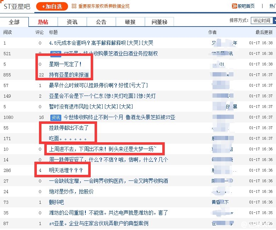Click the 最后更新 column header
This screenshot has width=276, height=230.
click(x=264, y=32)
